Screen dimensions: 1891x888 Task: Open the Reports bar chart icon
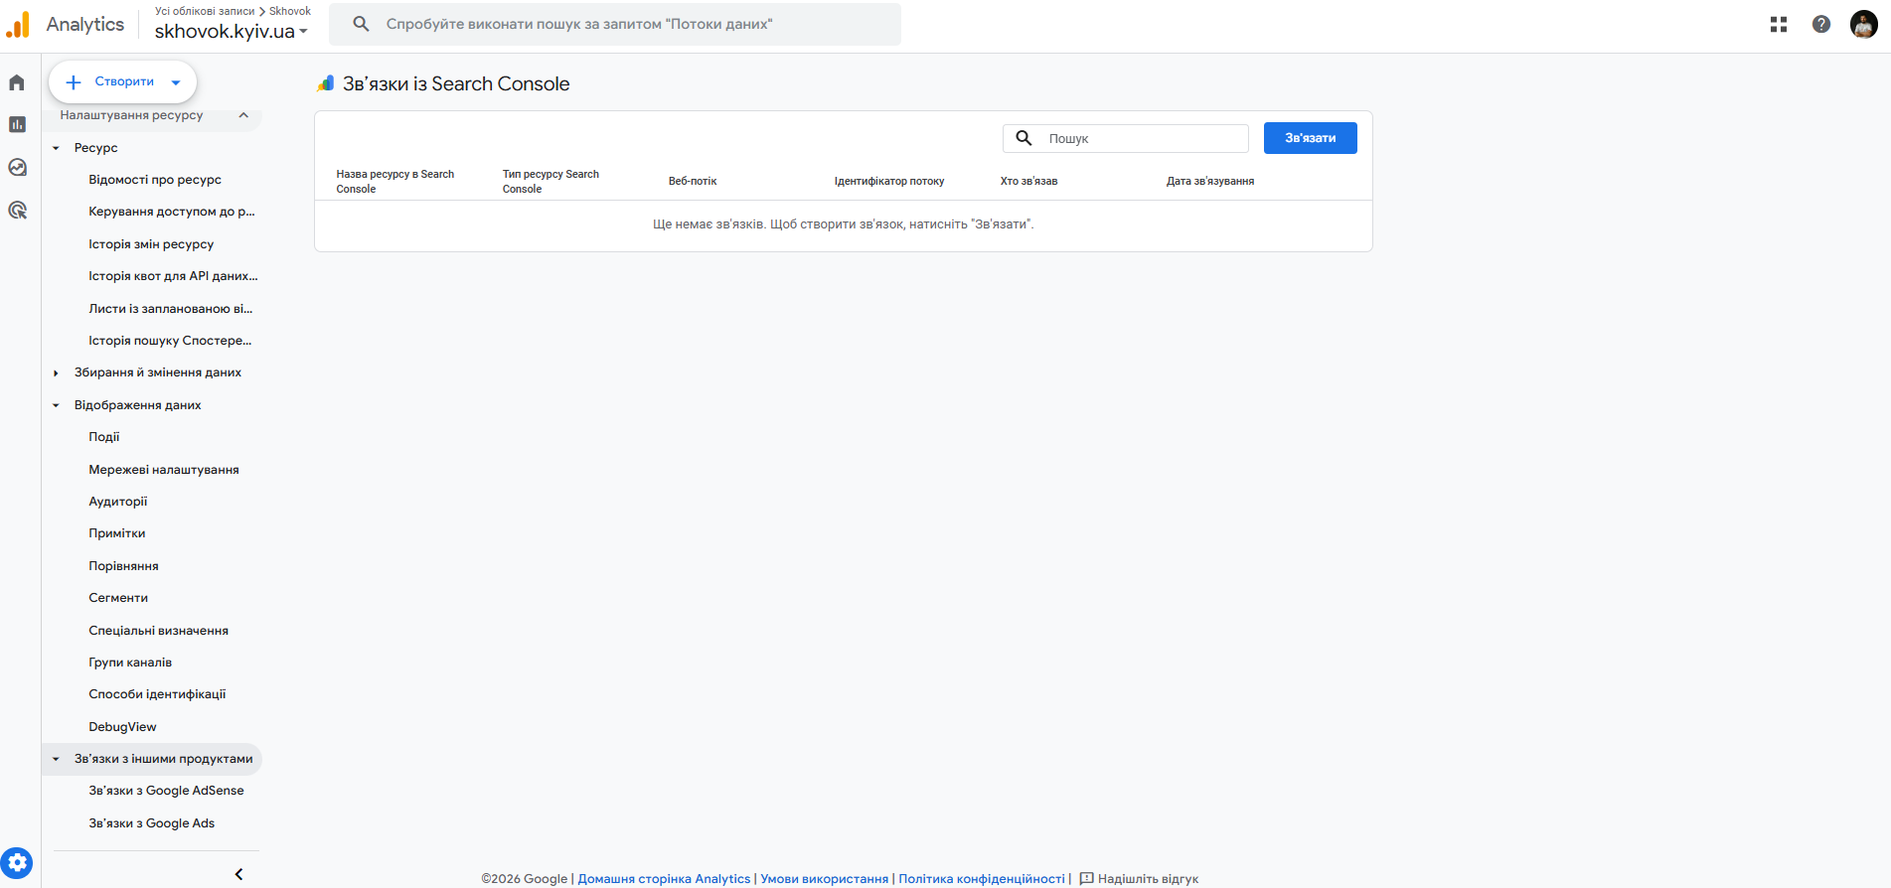[17, 124]
